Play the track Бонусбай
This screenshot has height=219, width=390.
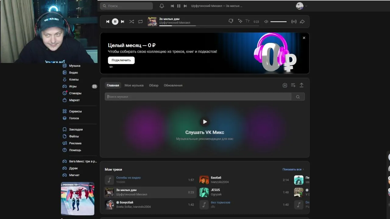pos(150,205)
